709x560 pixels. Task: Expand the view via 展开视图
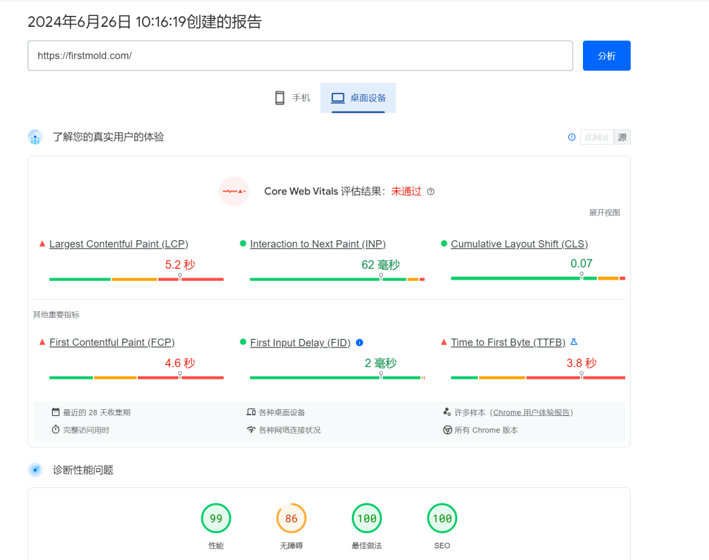pos(604,213)
